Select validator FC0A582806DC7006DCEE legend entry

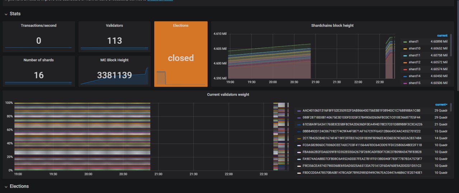pyautogui.click(x=362, y=145)
